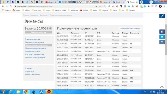Screen dimensions: 167x94
Task: Open the Кэшбэк link
Action: pyautogui.click(x=28, y=68)
